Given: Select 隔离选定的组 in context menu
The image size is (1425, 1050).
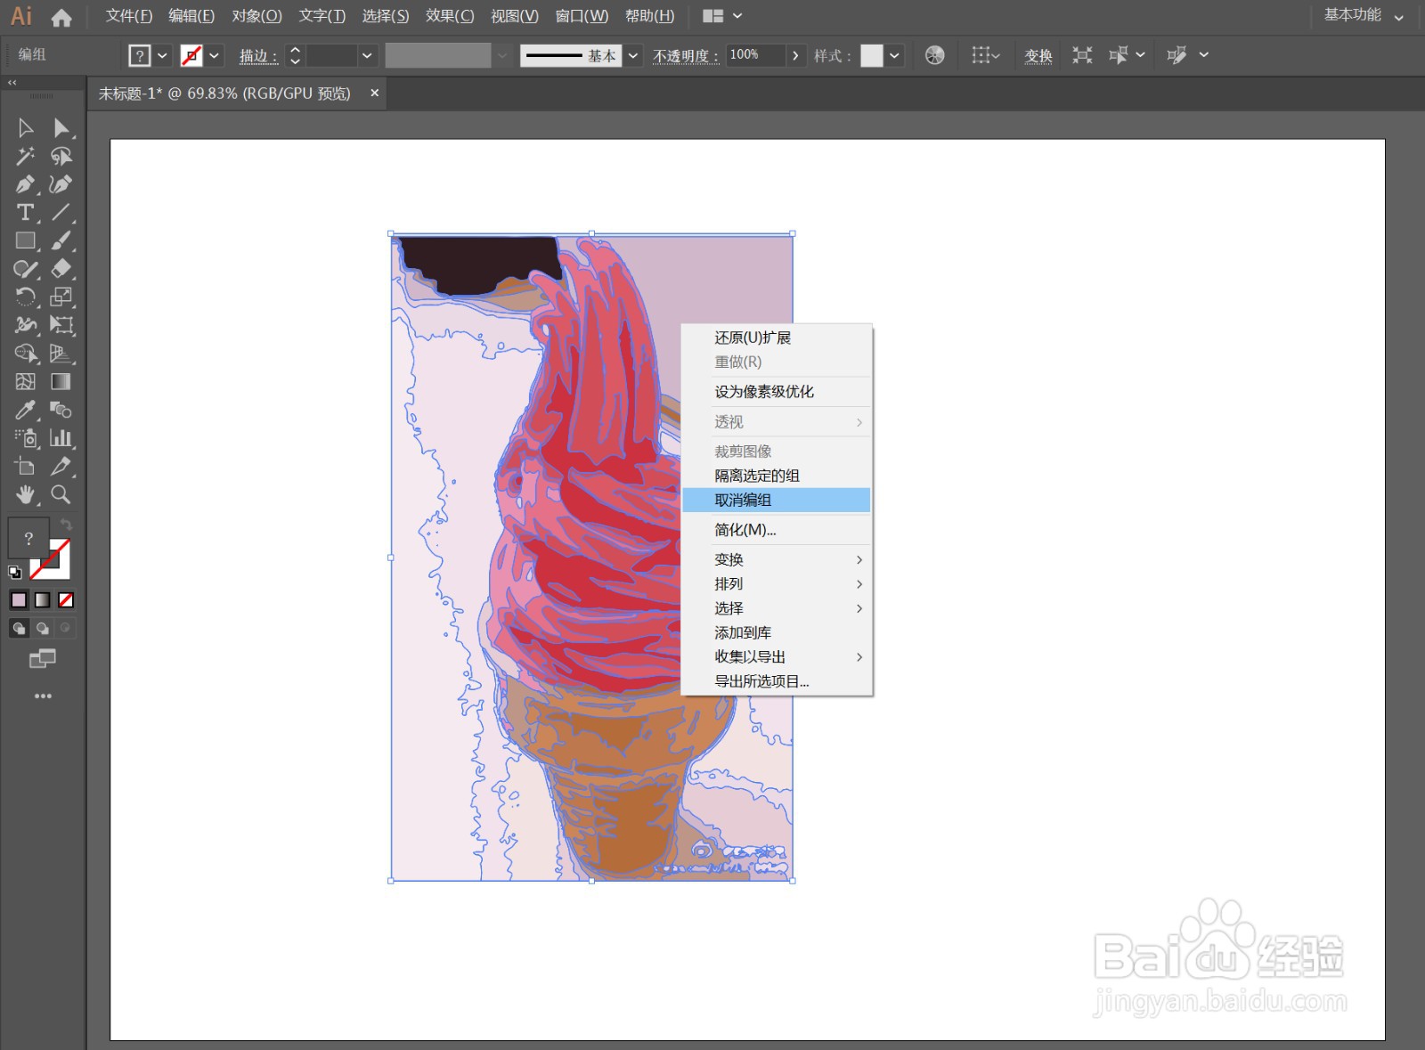Looking at the screenshot, I should click(777, 476).
